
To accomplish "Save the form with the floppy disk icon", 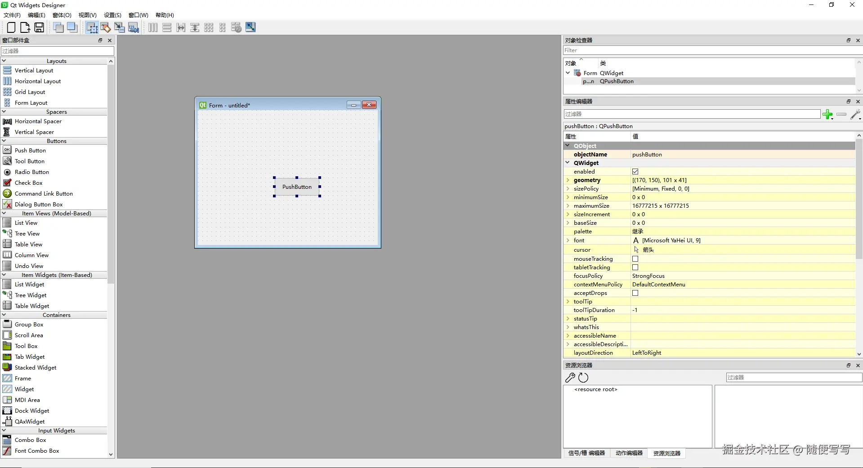I will (x=39, y=27).
